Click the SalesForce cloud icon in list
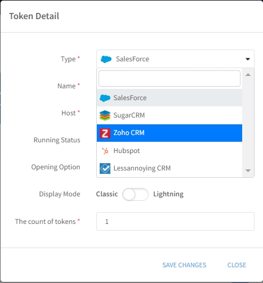The image size is (263, 283). pyautogui.click(x=105, y=98)
